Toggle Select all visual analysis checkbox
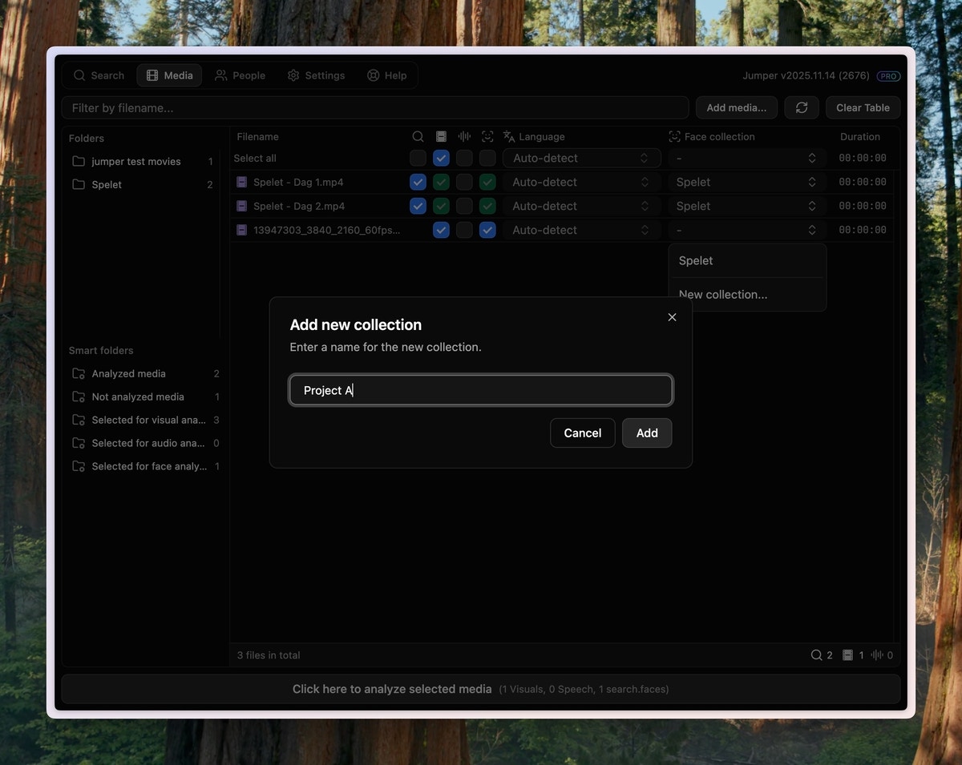The width and height of the screenshot is (962, 765). 441,159
